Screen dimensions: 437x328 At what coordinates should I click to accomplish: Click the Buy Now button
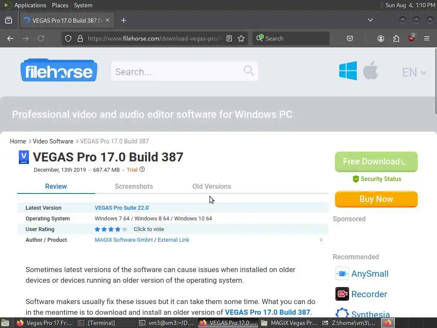click(x=376, y=199)
